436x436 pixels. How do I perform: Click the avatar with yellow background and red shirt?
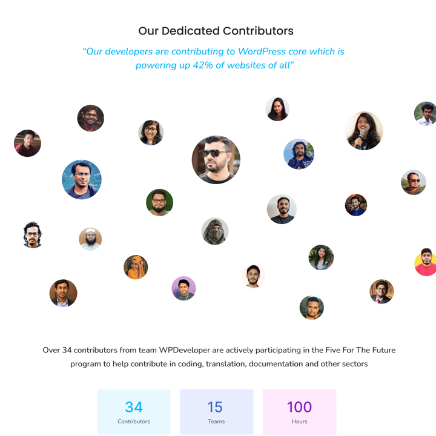pyautogui.click(x=426, y=262)
